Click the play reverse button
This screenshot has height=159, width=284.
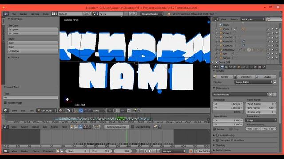point(146,151)
